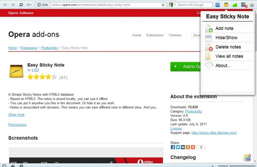Reload the page with the refresh icon
Screen dimensions: 257x167
(x=21, y=5)
